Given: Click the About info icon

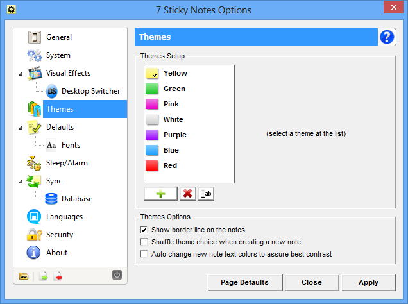Looking at the screenshot, I should pyautogui.click(x=33, y=253).
